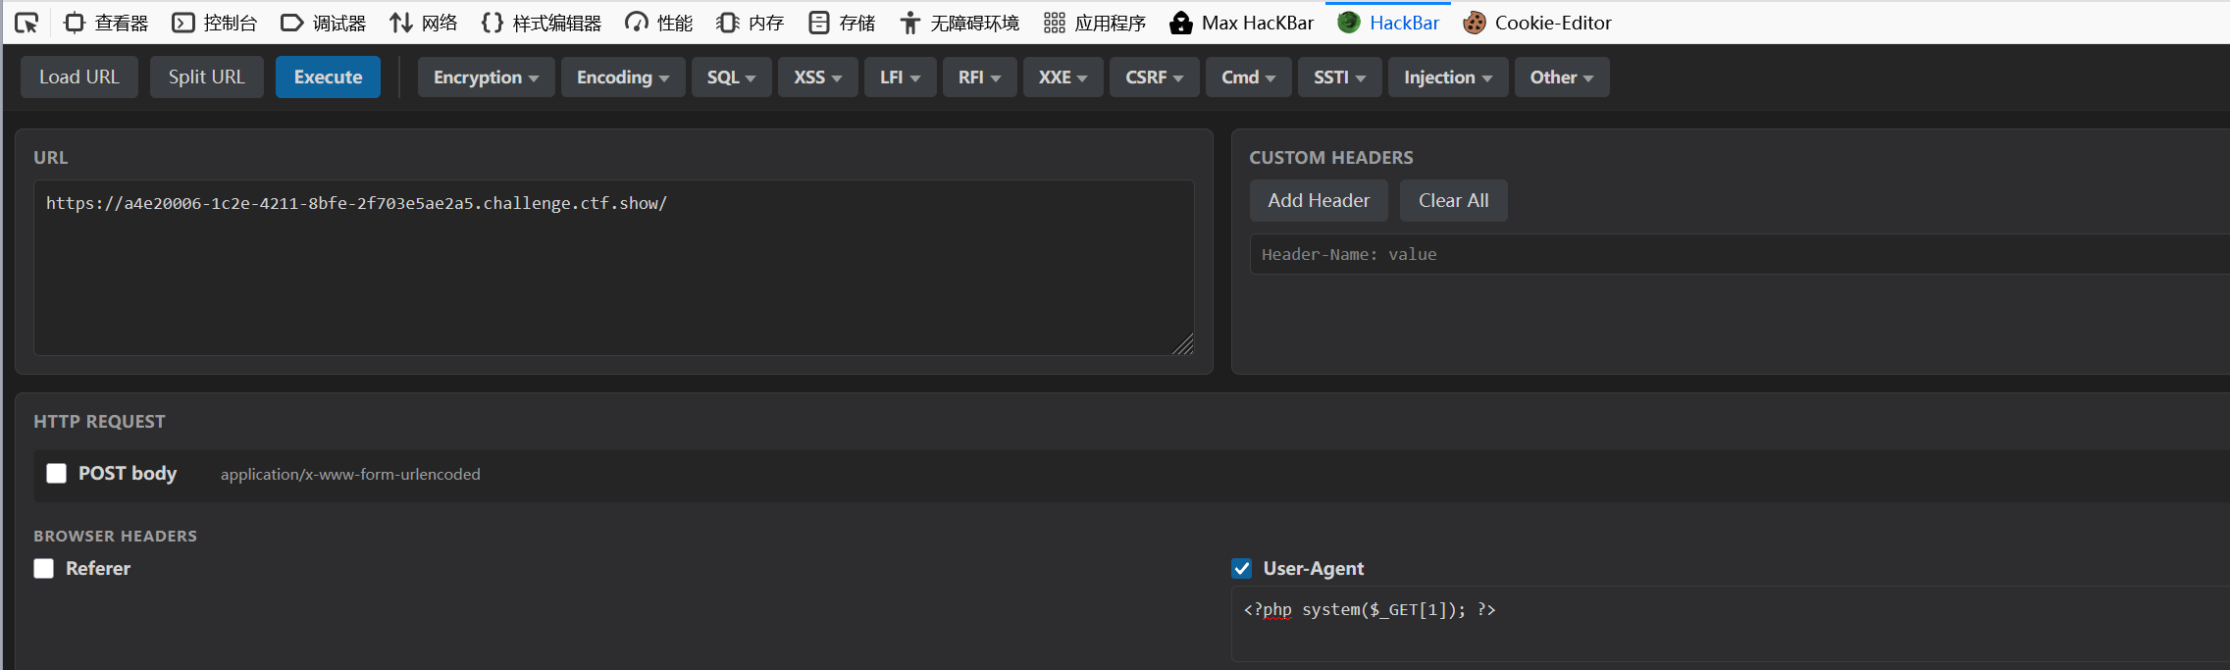Select the HackBar tab
Viewport: 2230px width, 670px height.
(x=1388, y=23)
